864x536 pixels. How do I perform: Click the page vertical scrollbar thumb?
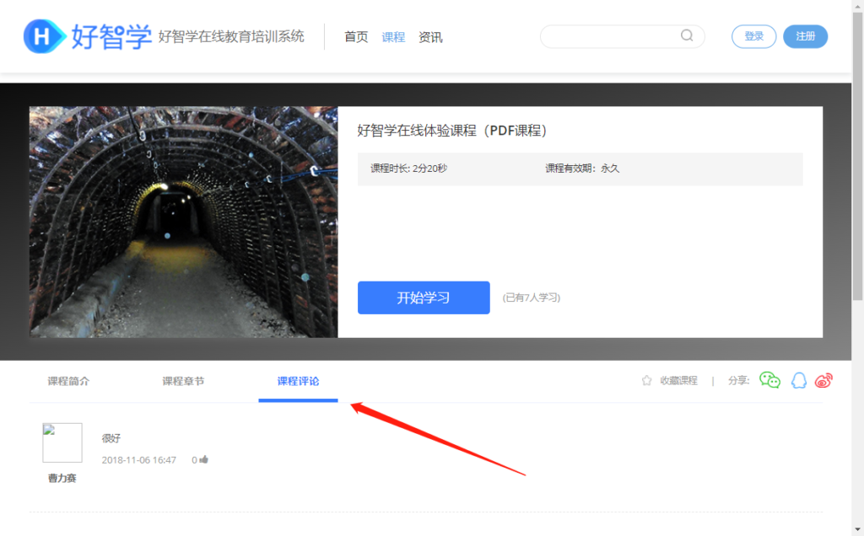pyautogui.click(x=857, y=156)
